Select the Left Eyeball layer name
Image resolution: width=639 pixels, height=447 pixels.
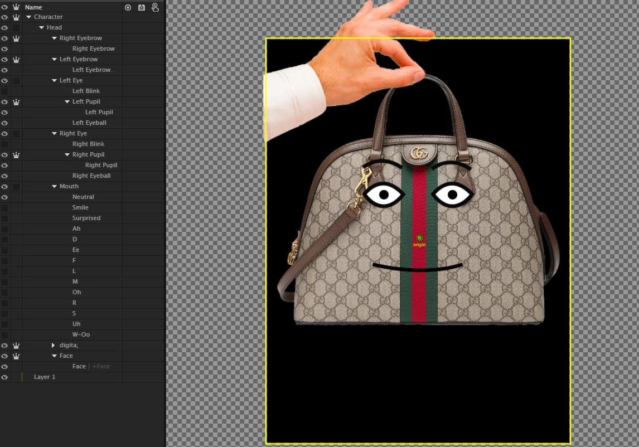89,123
